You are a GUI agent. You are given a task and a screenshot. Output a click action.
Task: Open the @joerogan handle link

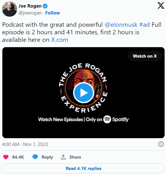[30, 13]
